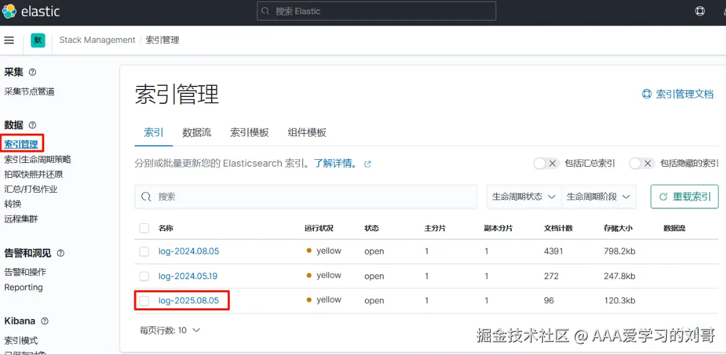
Task: Click the 了解详情 link
Action: point(336,164)
